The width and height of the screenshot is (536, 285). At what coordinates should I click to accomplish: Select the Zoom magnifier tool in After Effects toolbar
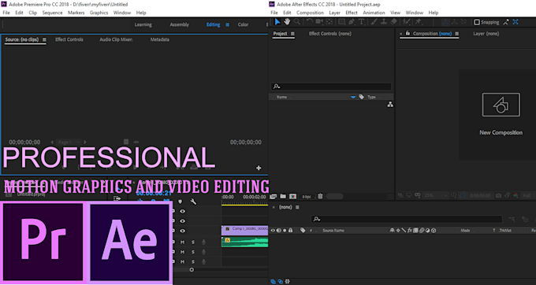pyautogui.click(x=297, y=22)
